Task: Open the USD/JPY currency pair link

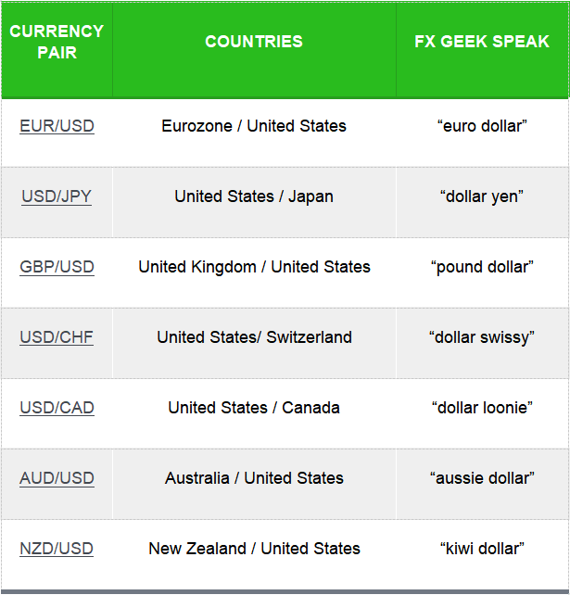Action: [57, 196]
